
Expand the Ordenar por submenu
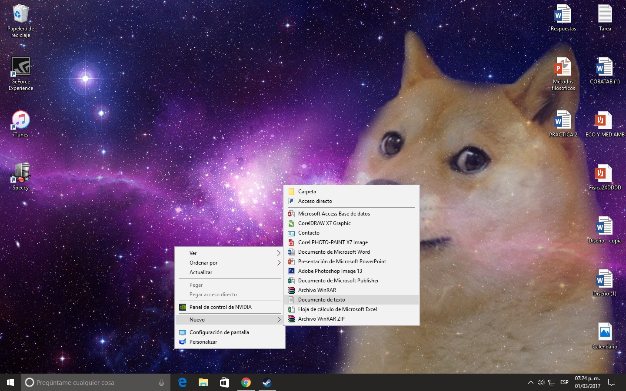[x=230, y=263]
